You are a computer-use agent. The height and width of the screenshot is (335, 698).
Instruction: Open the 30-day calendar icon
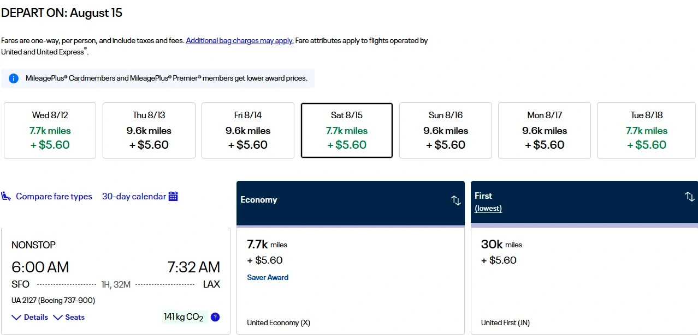point(173,196)
